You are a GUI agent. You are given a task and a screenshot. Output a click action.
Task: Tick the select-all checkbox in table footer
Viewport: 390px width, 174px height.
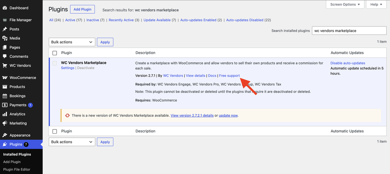(x=55, y=131)
